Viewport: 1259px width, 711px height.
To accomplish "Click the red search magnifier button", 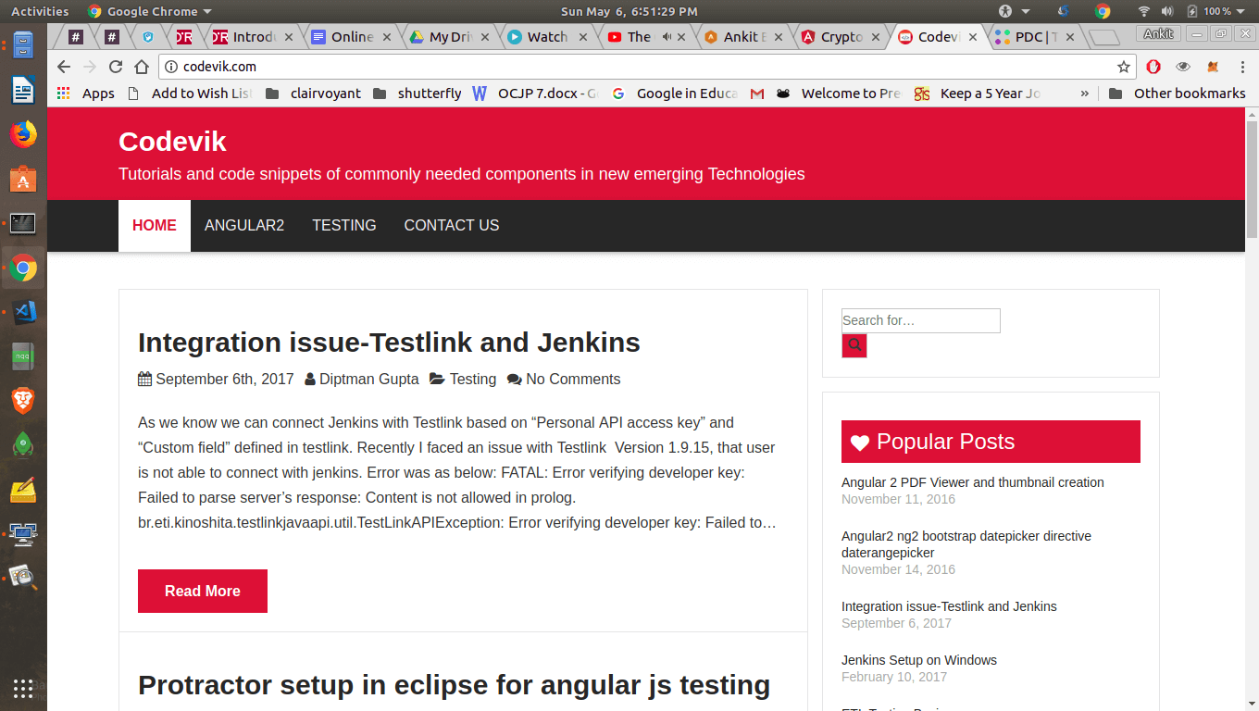I will tap(854, 345).
